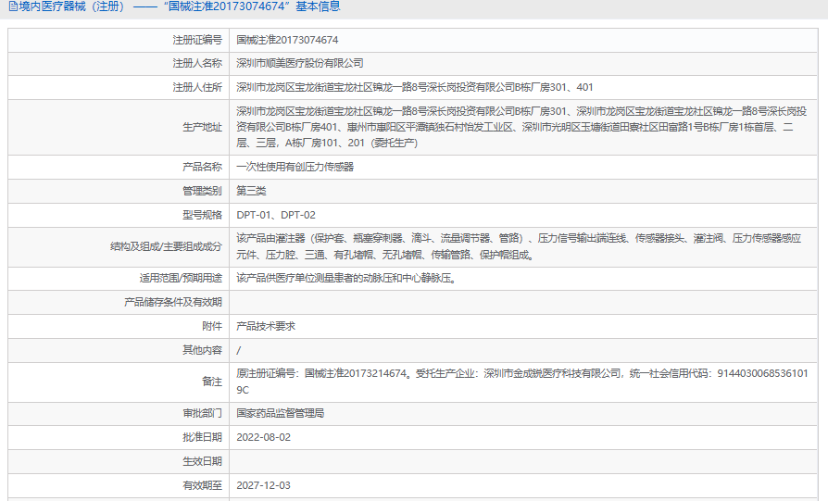
Task: Click the 备注 label
Action: click(212, 382)
